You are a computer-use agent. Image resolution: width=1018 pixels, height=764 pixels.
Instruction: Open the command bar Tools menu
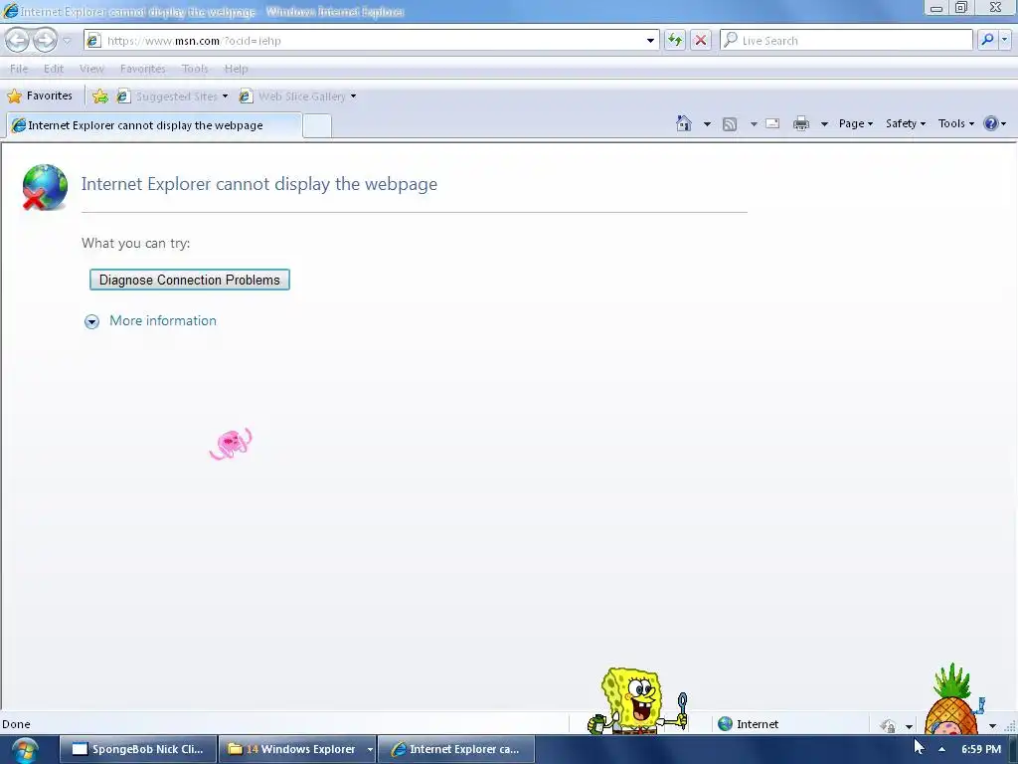coord(955,123)
